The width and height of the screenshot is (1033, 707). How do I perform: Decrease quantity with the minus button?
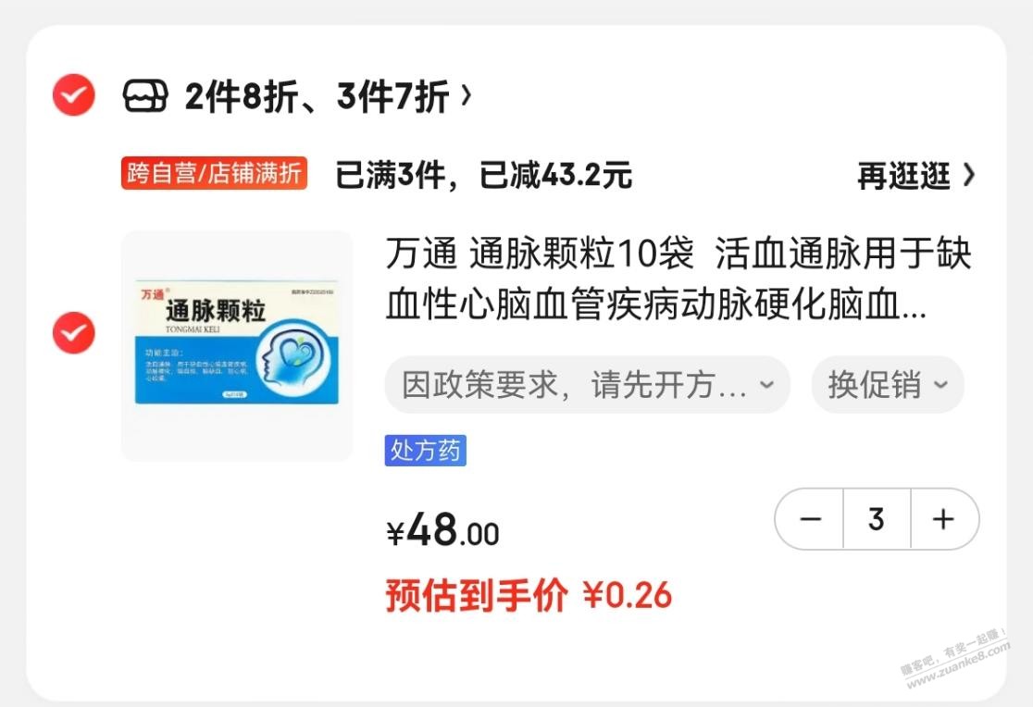tap(810, 519)
